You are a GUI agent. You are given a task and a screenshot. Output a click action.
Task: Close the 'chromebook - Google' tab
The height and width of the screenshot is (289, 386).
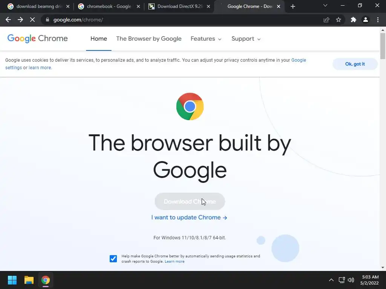[x=138, y=6]
